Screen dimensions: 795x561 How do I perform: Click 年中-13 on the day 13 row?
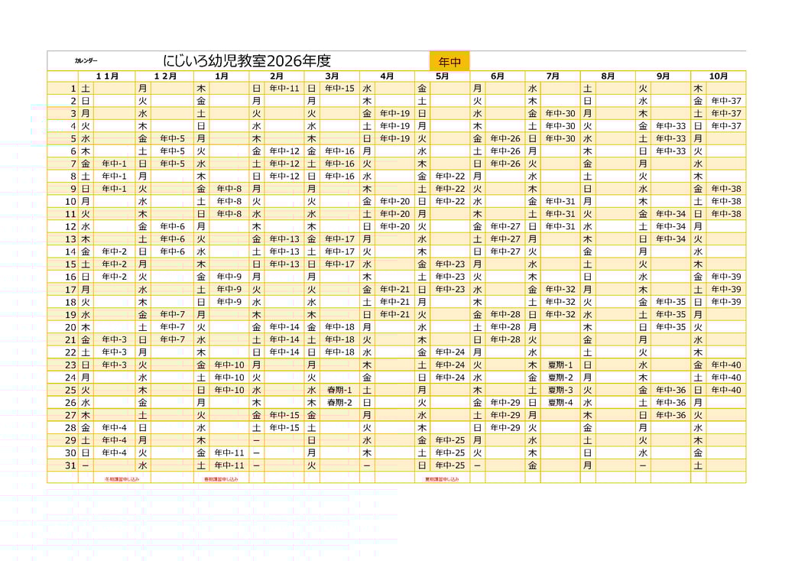[284, 239]
